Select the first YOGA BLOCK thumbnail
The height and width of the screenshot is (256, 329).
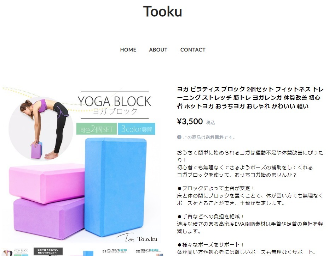[16, 252]
